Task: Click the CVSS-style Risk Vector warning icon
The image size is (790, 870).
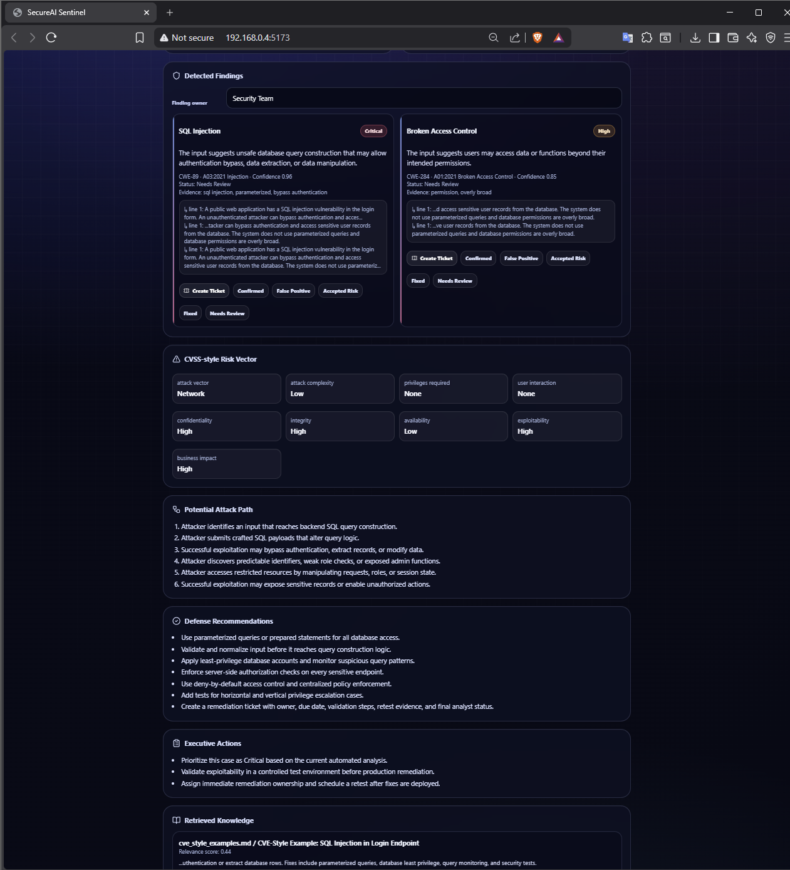Action: tap(177, 359)
